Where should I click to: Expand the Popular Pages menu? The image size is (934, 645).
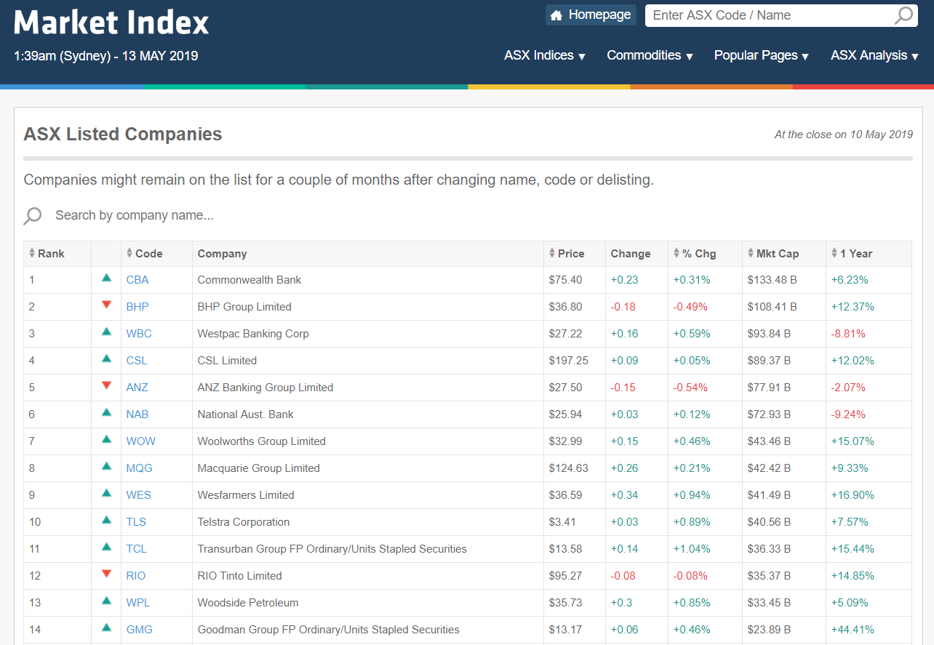click(x=762, y=56)
